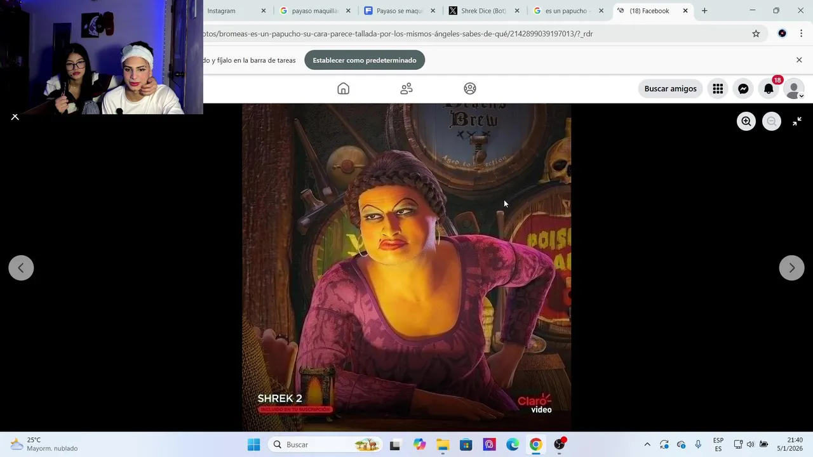Close the photo viewer with X
813x457 pixels.
15,117
